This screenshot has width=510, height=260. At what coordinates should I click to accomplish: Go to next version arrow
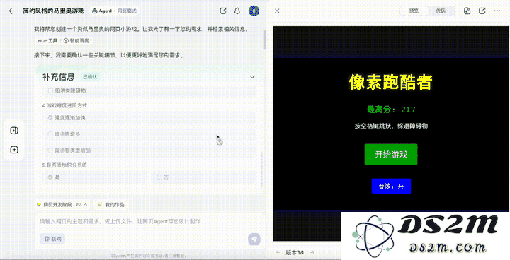312,252
